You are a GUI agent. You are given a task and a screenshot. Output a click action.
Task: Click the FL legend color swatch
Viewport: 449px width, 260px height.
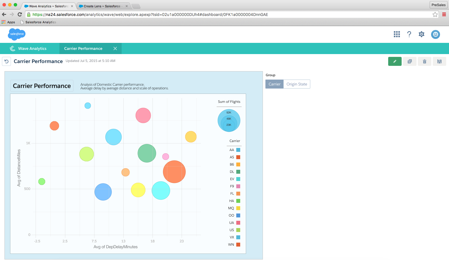pyautogui.click(x=238, y=194)
